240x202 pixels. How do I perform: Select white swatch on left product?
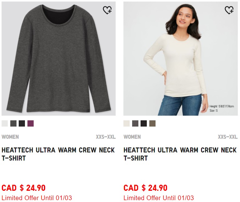(x=5, y=123)
